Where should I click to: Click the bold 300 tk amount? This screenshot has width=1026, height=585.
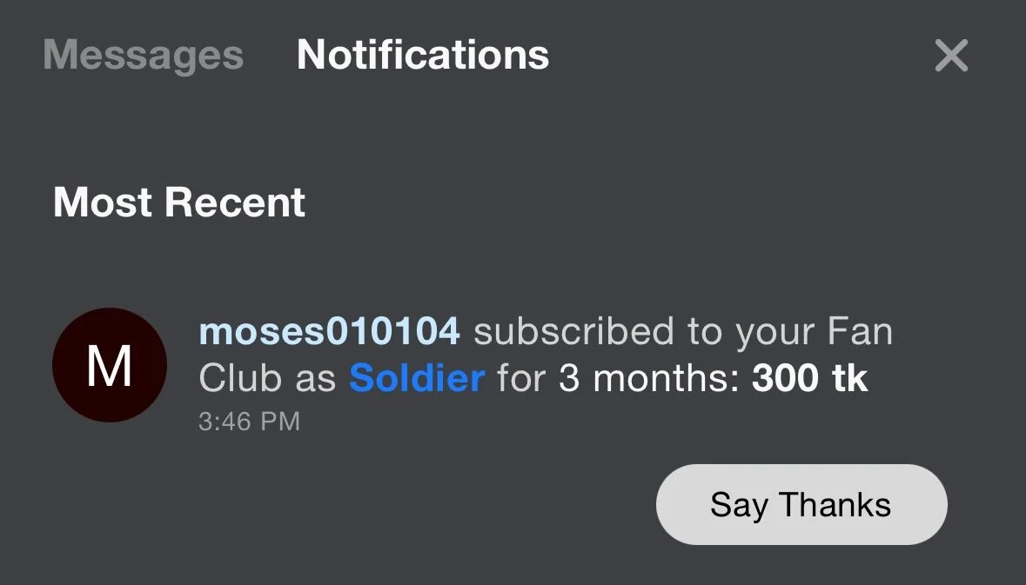810,379
